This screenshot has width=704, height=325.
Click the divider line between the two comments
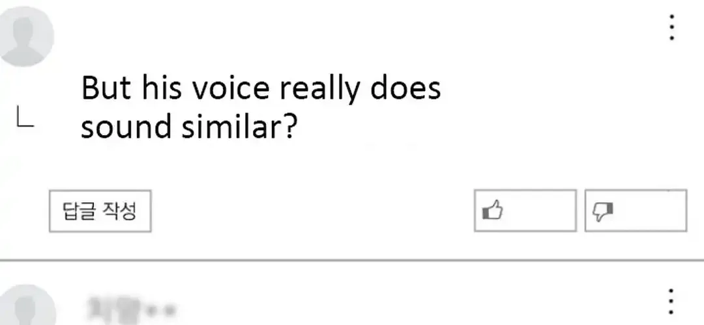tap(352, 259)
